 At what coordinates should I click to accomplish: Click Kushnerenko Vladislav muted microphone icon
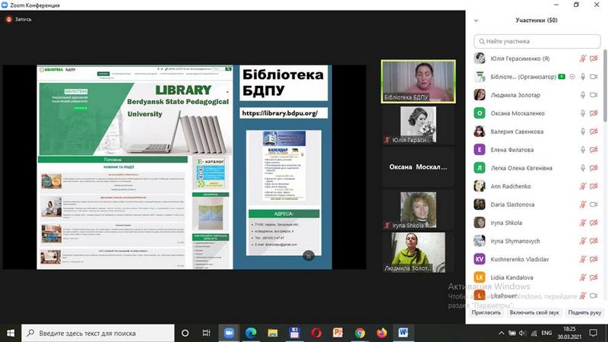click(582, 259)
